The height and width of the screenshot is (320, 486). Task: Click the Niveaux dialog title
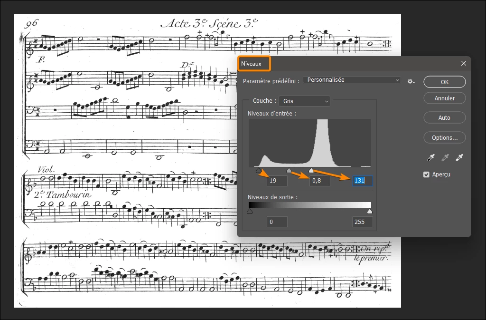point(252,64)
